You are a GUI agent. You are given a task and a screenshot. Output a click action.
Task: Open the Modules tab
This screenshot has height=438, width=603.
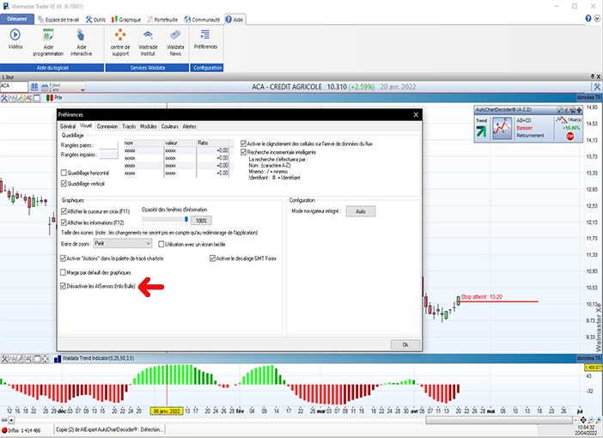pos(149,126)
